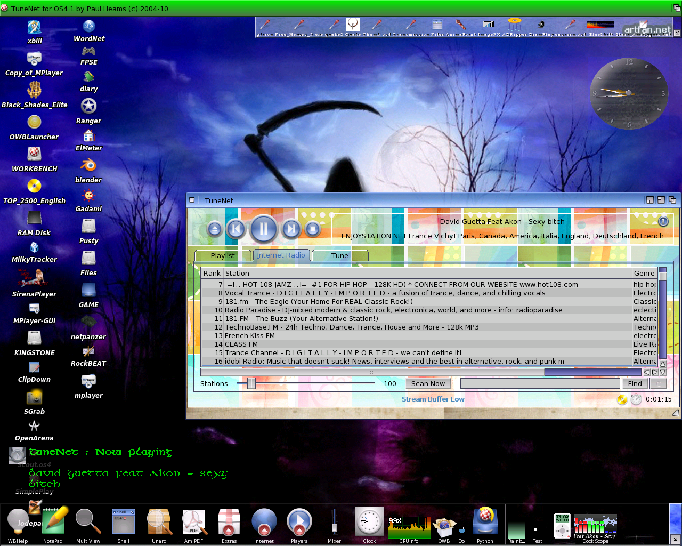Launch Python from the bottom dock
682x546 pixels.
click(485, 525)
